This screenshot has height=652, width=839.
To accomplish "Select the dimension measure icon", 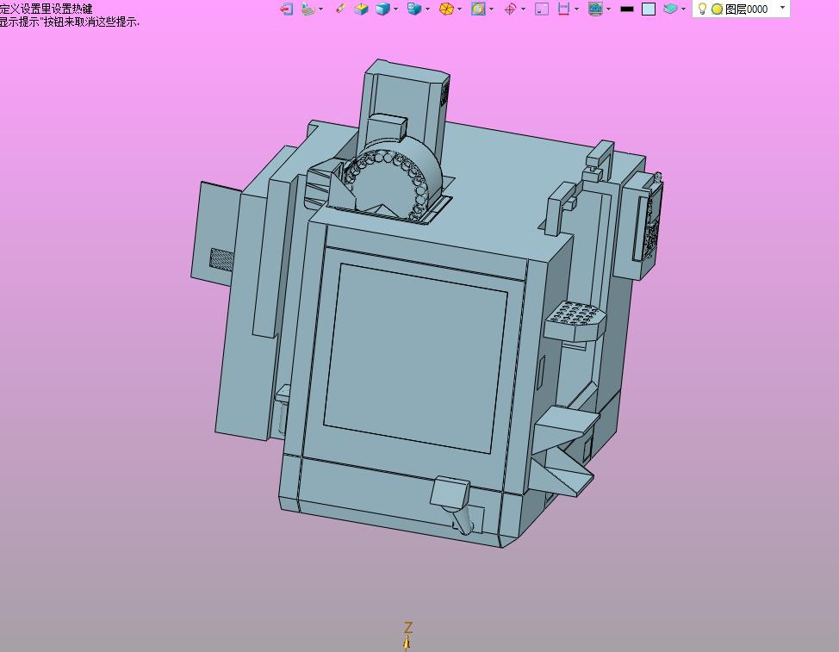I will coord(563,9).
